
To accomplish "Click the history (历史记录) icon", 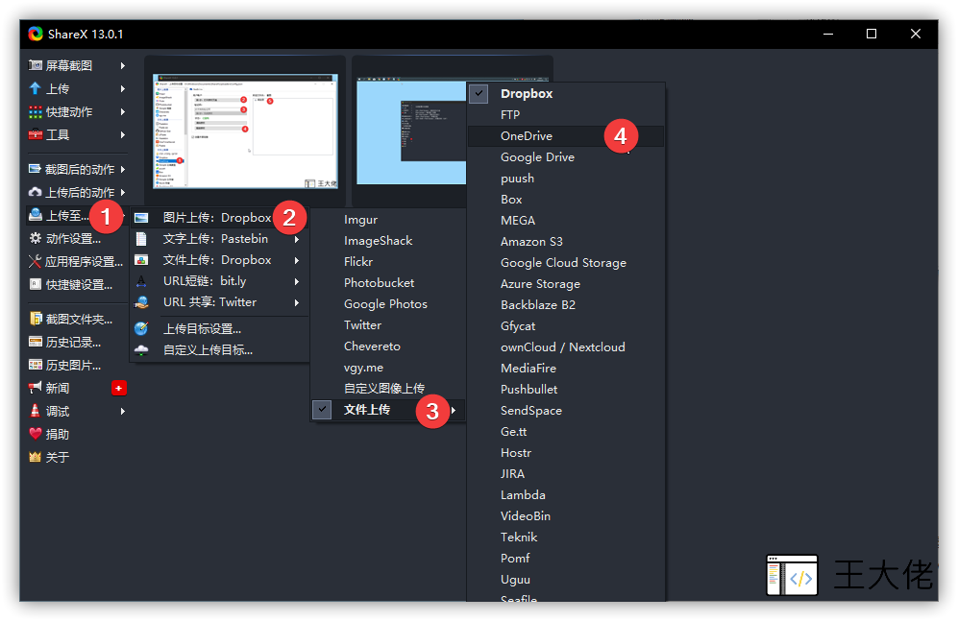I will click(x=36, y=343).
